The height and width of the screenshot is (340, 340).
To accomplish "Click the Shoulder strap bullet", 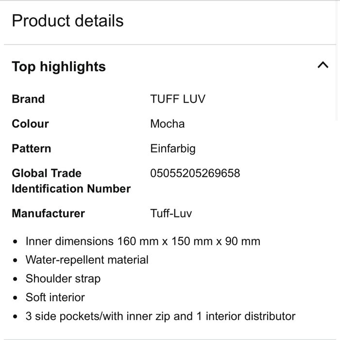I will point(63,279).
